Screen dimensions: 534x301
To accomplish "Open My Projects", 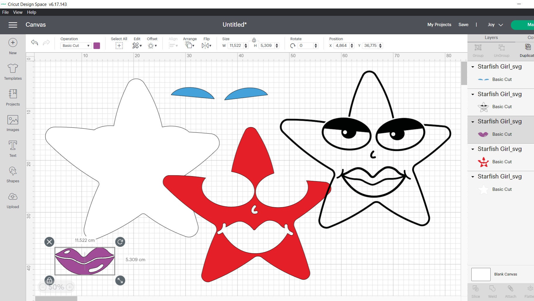I will point(439,25).
